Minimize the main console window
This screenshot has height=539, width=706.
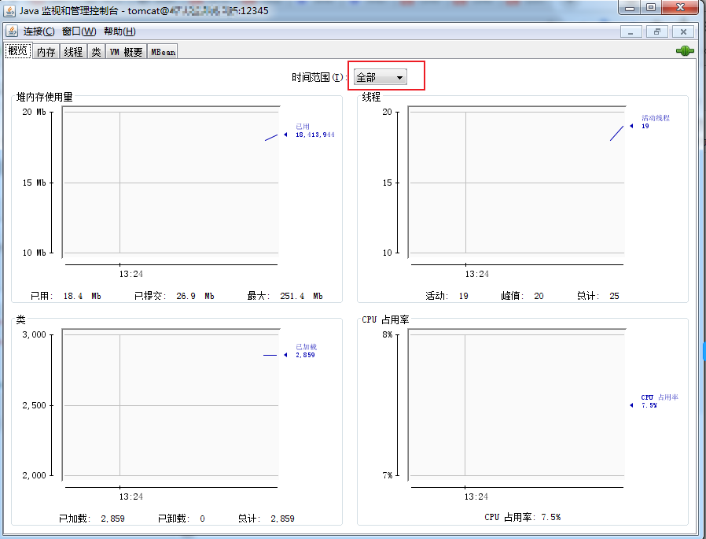click(x=631, y=8)
